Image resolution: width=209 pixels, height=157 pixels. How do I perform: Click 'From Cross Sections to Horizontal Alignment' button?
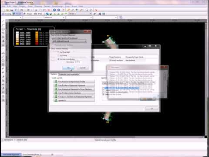(74, 97)
